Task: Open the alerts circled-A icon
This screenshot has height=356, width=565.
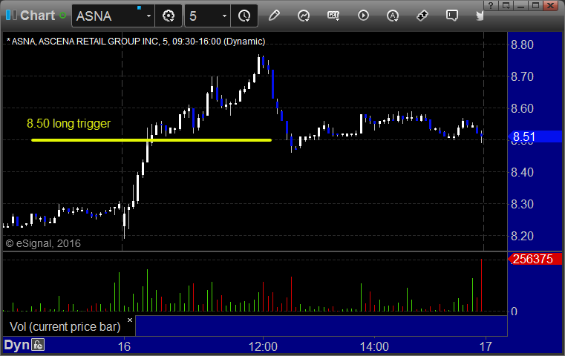Action: (x=393, y=16)
